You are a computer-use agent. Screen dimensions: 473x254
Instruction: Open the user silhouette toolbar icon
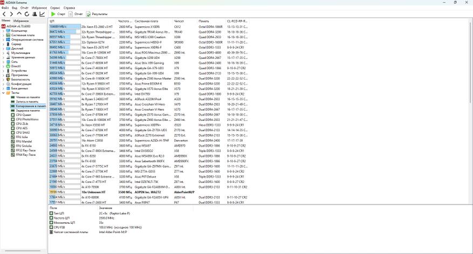35,14
